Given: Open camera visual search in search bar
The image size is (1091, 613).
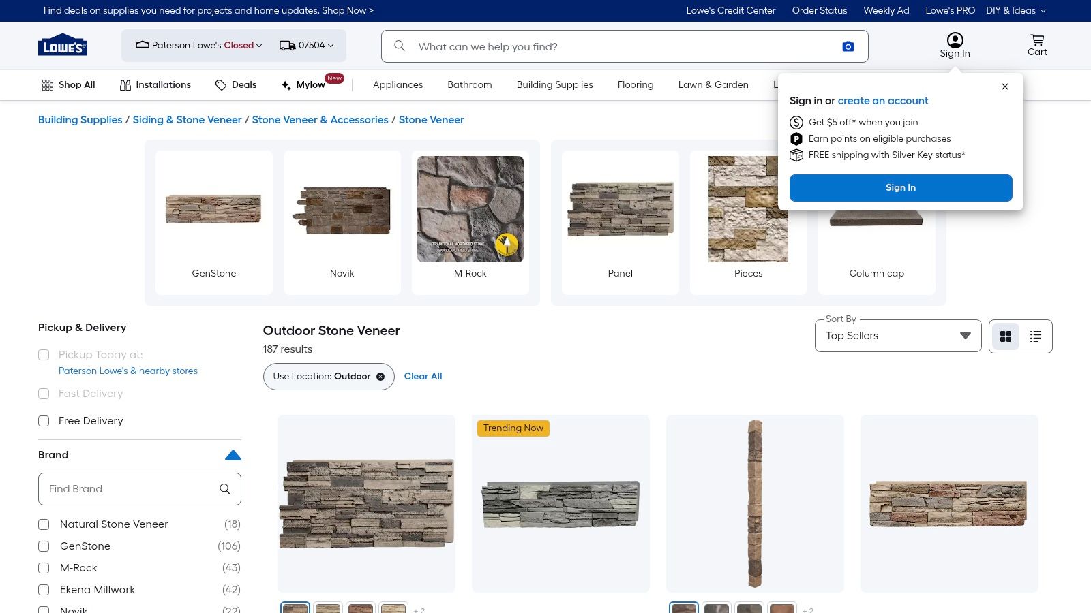Looking at the screenshot, I should point(848,46).
